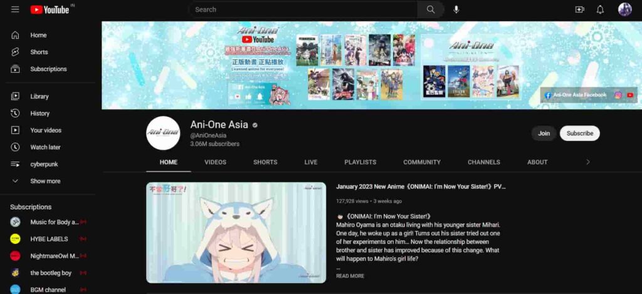The image size is (642, 294).
Task: Start voice search with microphone
Action: pyautogui.click(x=456, y=9)
